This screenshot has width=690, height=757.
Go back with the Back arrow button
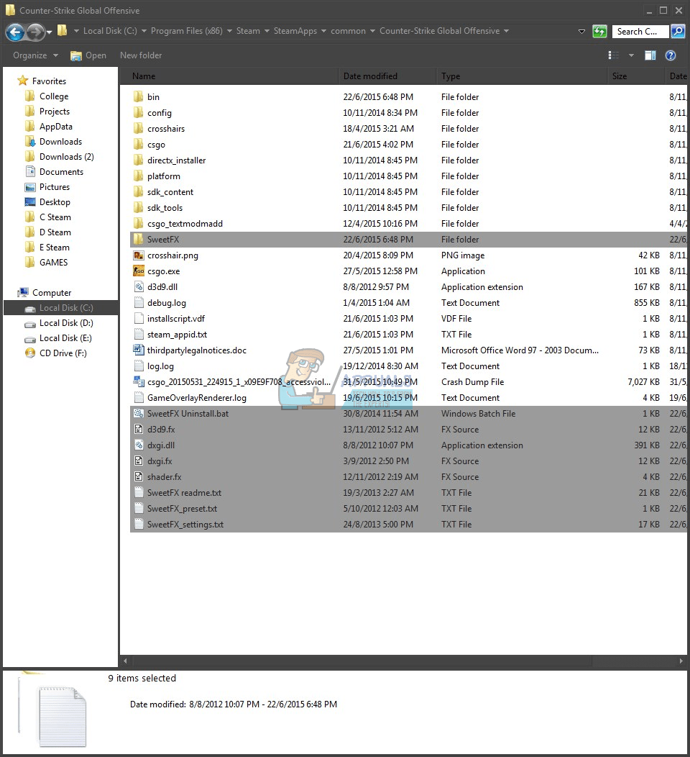(x=15, y=32)
